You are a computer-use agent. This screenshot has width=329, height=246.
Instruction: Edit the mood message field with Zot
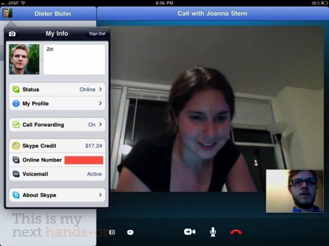(x=74, y=59)
